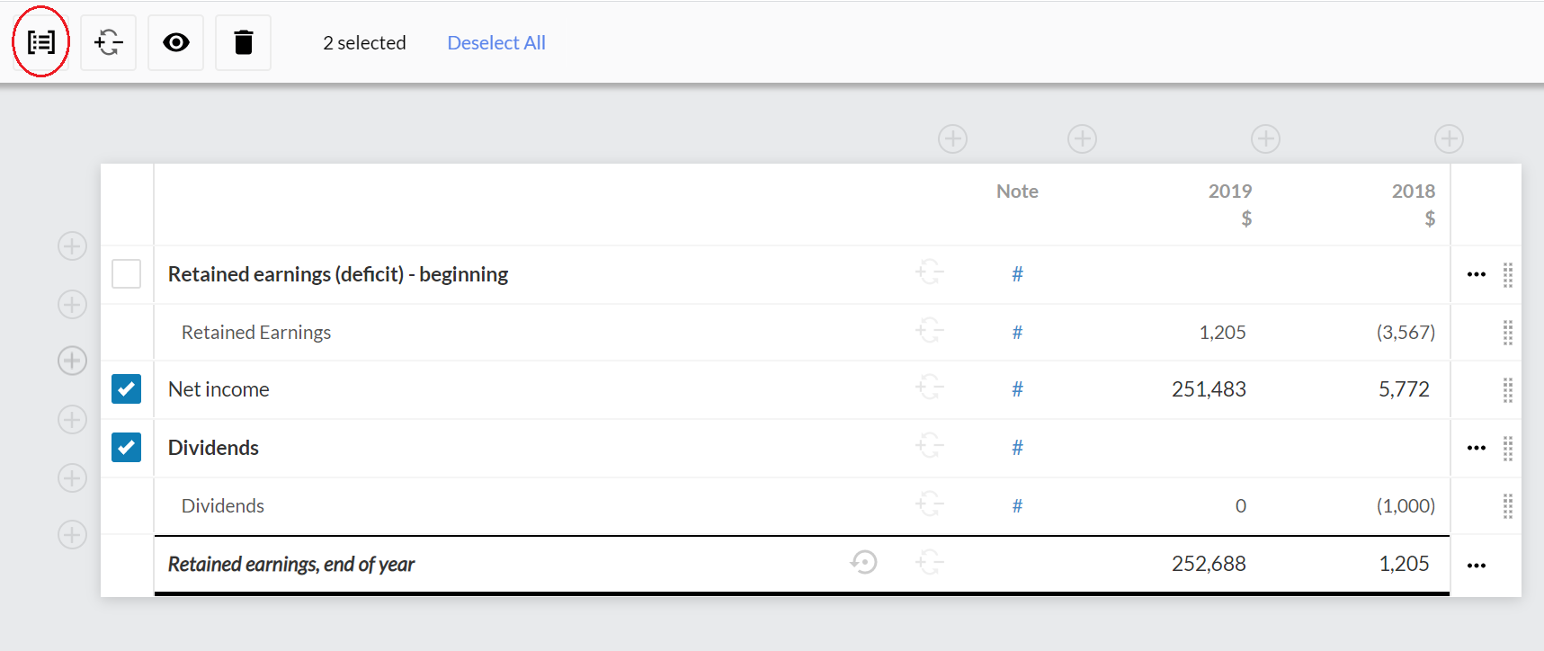The height and width of the screenshot is (651, 1544).
Task: Click the drag handle on Net income row
Action: tap(1507, 390)
